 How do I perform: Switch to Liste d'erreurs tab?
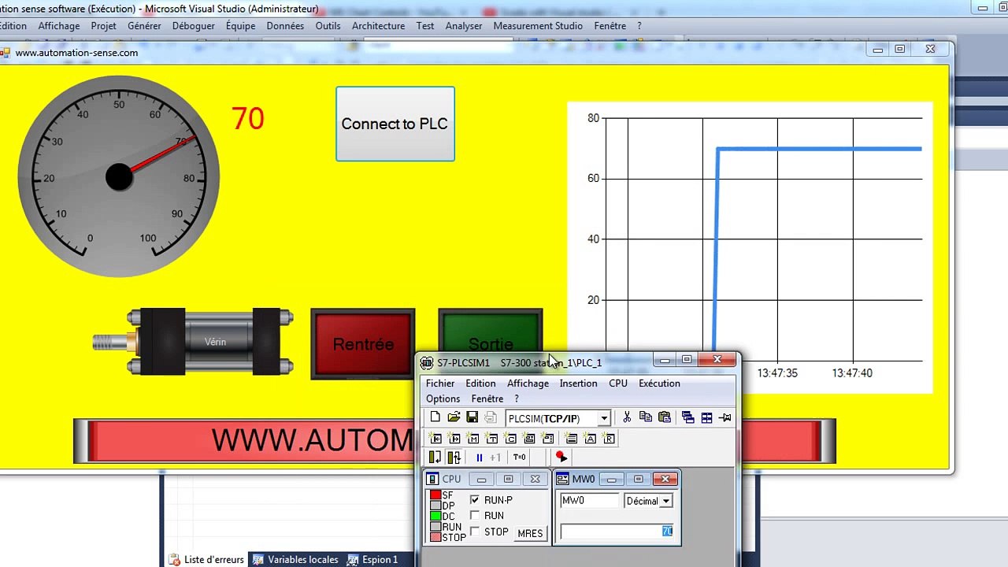coord(206,560)
